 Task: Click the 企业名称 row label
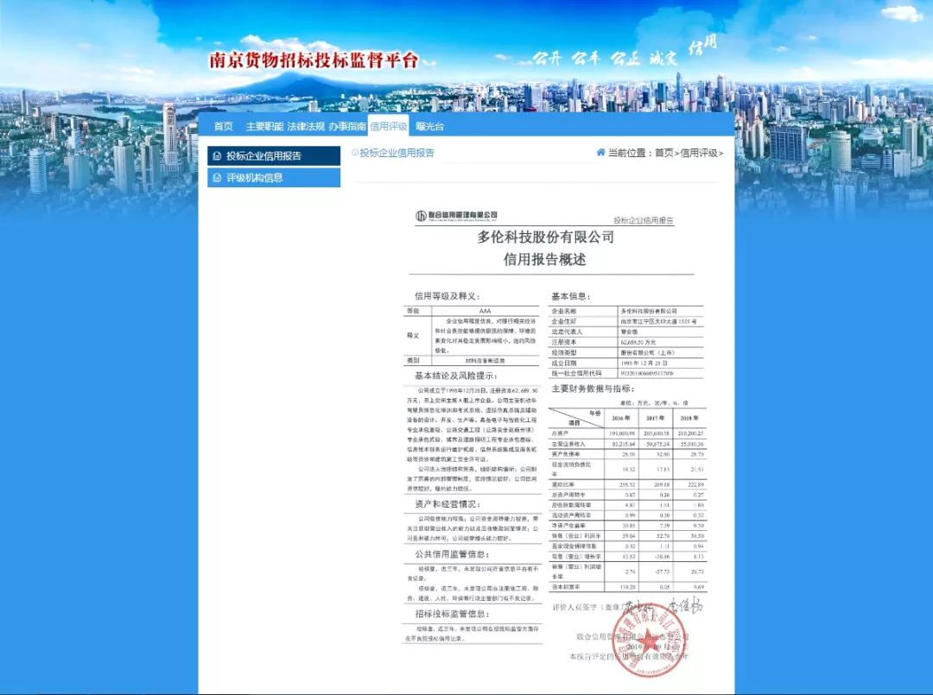pyautogui.click(x=563, y=311)
